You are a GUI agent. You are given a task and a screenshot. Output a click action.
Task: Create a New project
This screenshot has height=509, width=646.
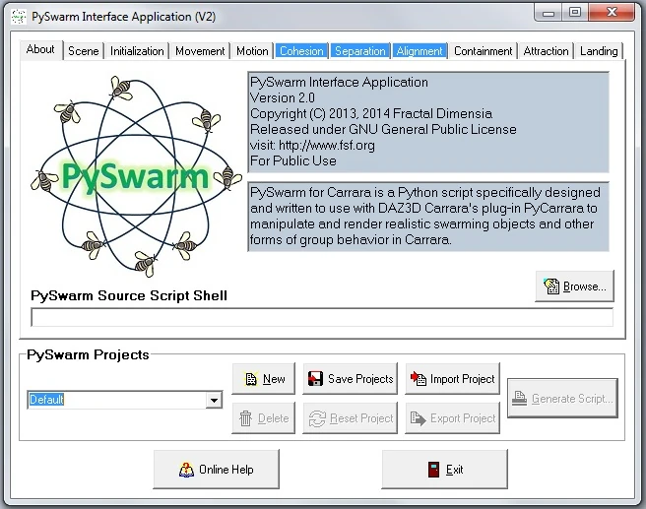coord(264,378)
